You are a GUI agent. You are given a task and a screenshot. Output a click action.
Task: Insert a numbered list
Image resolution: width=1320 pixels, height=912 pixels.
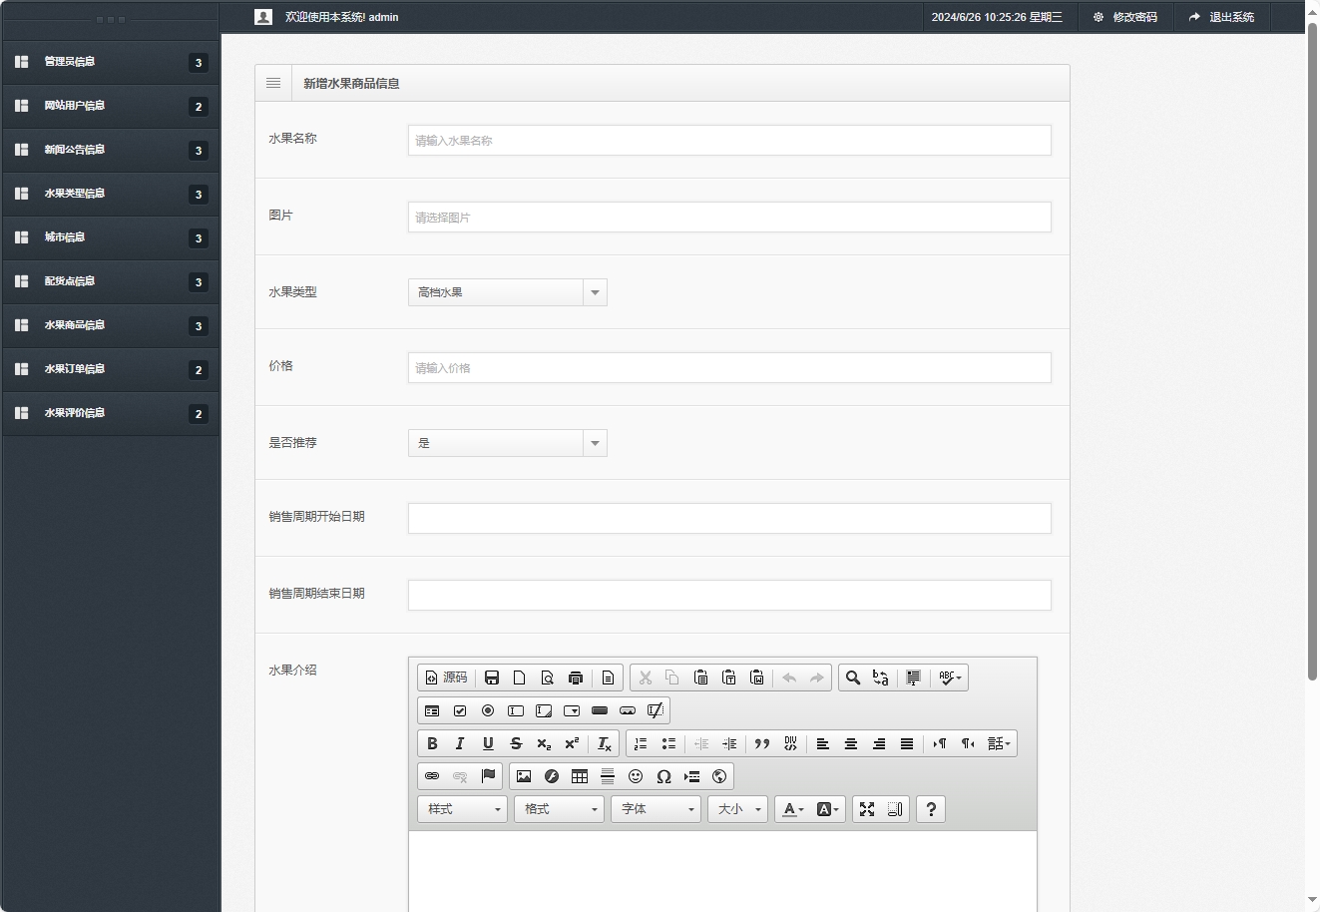coord(641,743)
